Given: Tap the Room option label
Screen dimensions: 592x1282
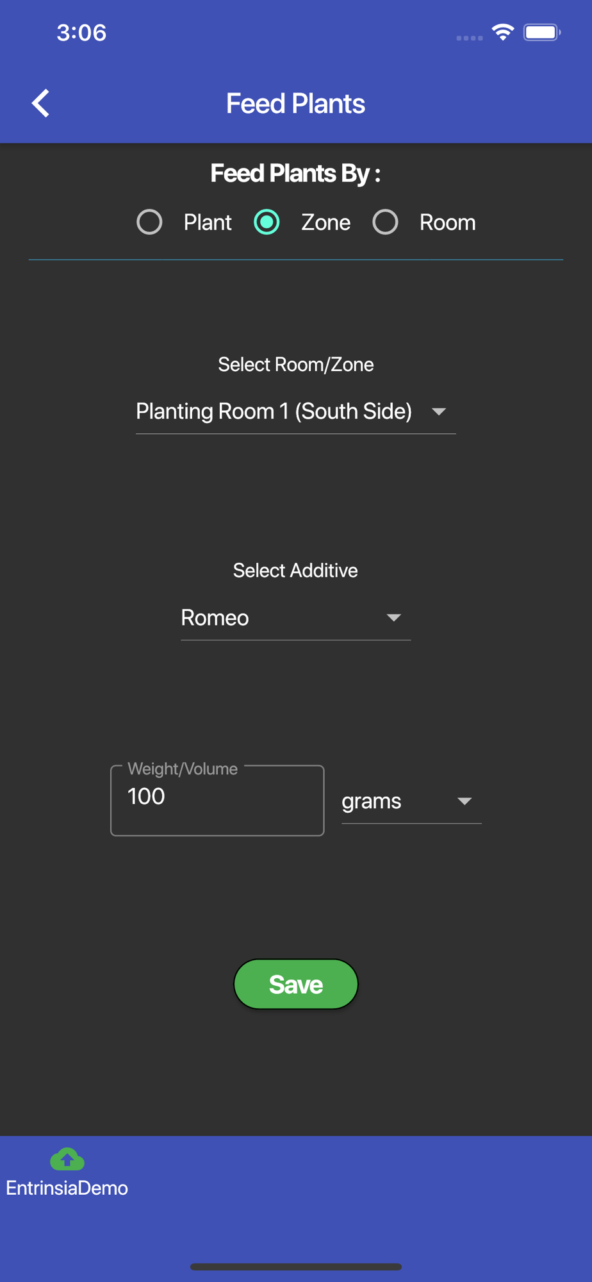Looking at the screenshot, I should click(447, 222).
